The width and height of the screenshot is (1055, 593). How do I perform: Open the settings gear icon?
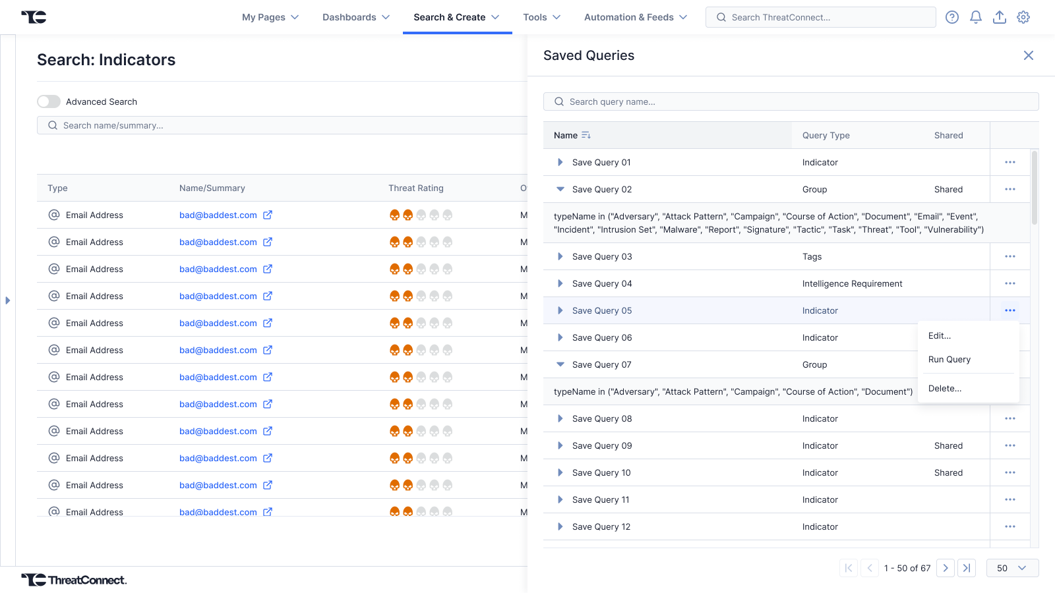click(1023, 17)
